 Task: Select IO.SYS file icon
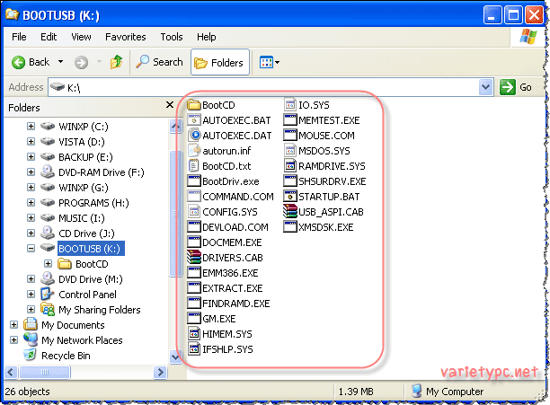click(289, 105)
